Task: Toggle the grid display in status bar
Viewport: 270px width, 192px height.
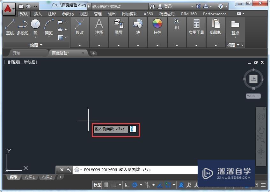Action: [106, 185]
